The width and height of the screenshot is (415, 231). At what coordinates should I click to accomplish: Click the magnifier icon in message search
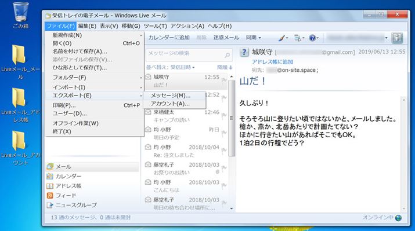227,55
